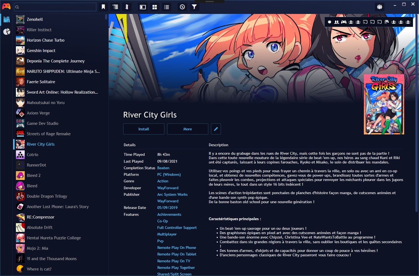Click the Remote Play On TV link
This screenshot has height=276, width=419.
pos(174,261)
